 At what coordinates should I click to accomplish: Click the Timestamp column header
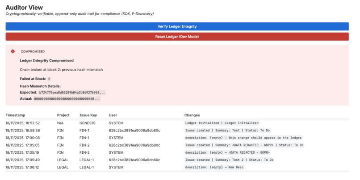(15, 115)
